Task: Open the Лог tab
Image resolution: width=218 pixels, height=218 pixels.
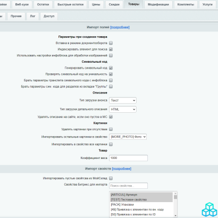Action: [x=32, y=16]
